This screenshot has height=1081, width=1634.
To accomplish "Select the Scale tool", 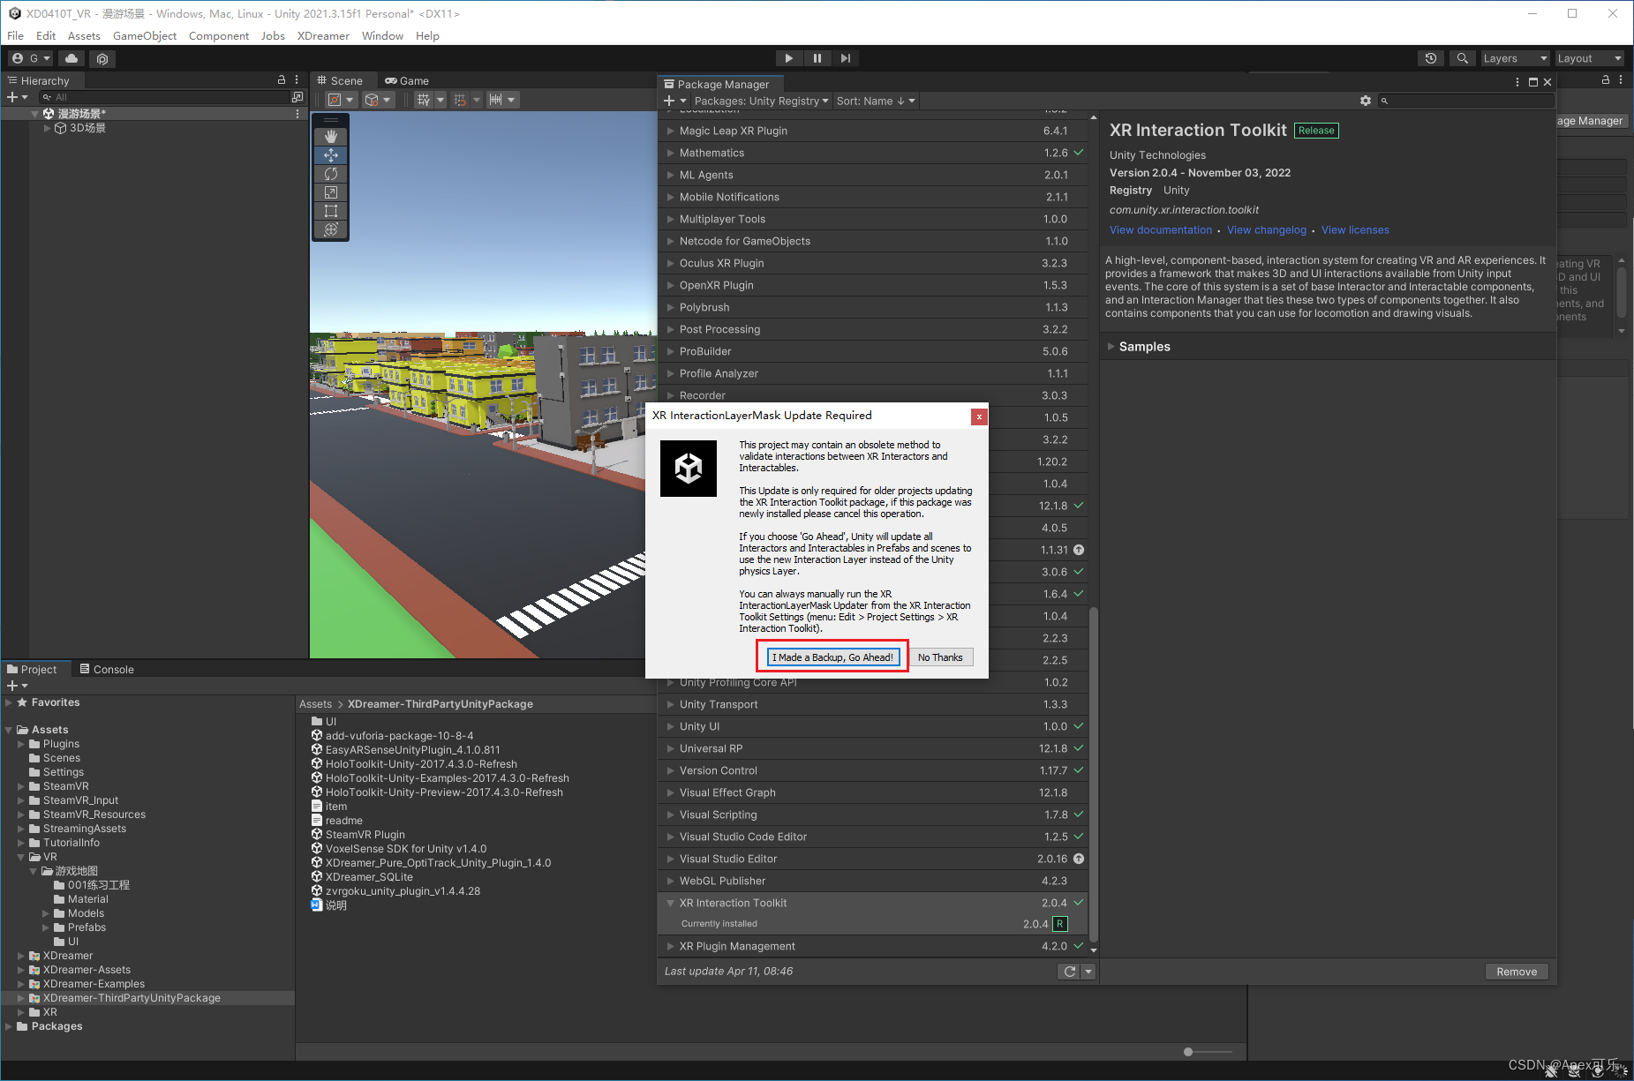I will click(x=331, y=192).
